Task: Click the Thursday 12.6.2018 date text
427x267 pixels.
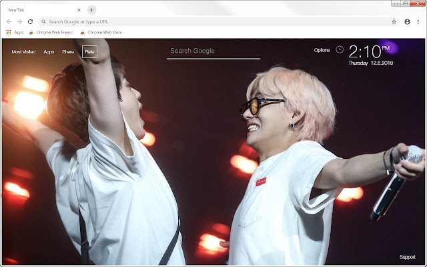Action: coord(371,63)
